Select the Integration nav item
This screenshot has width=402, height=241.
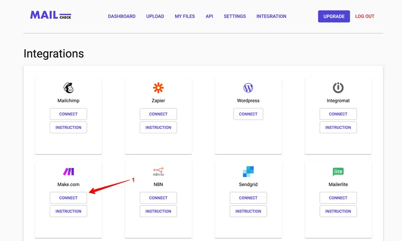coord(271,16)
